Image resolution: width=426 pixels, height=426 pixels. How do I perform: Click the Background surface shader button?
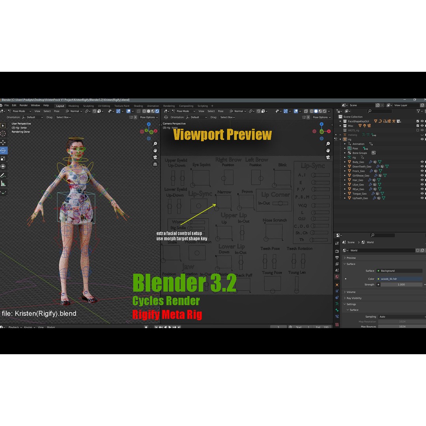(x=400, y=271)
